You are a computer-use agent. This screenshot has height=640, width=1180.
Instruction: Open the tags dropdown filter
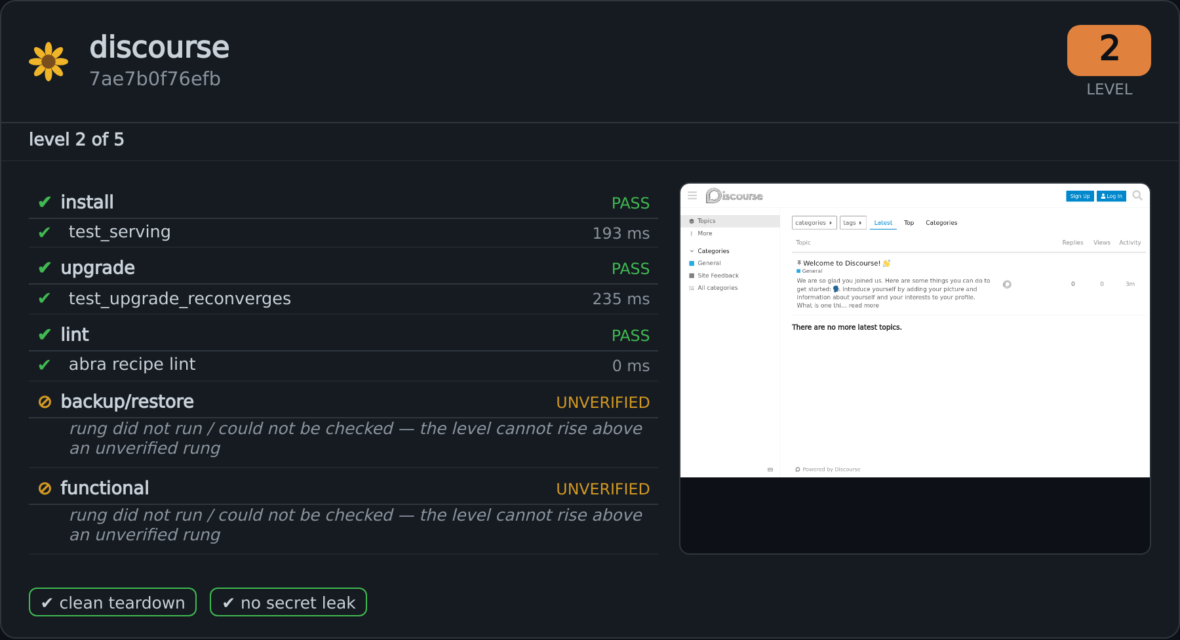pyautogui.click(x=853, y=223)
